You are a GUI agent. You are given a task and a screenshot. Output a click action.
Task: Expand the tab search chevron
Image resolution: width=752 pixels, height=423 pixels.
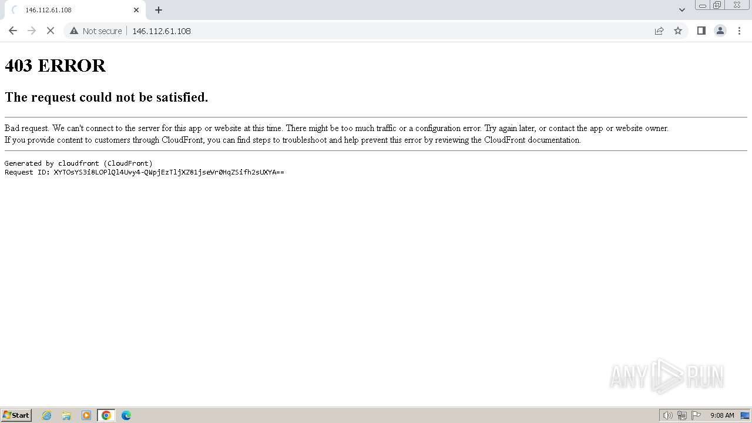tap(681, 10)
